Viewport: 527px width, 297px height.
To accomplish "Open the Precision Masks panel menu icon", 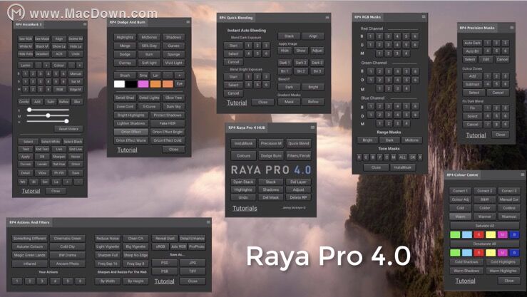I will (x=512, y=28).
